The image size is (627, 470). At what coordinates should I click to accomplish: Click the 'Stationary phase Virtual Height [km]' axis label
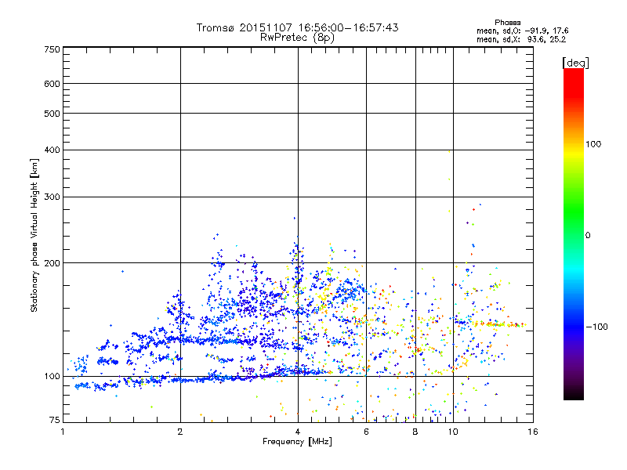coord(34,235)
